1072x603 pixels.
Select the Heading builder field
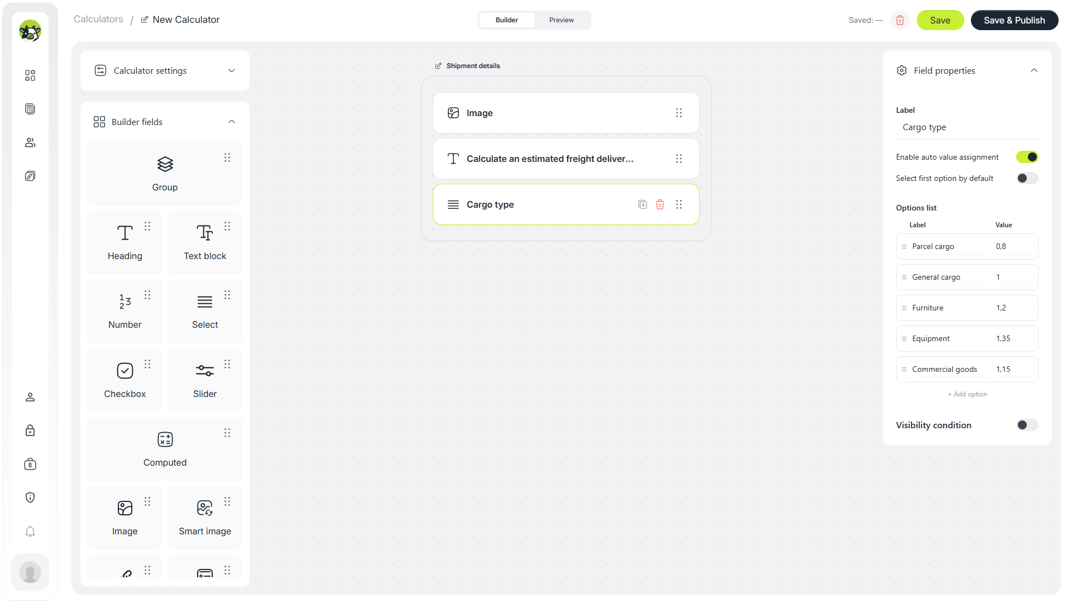point(125,243)
